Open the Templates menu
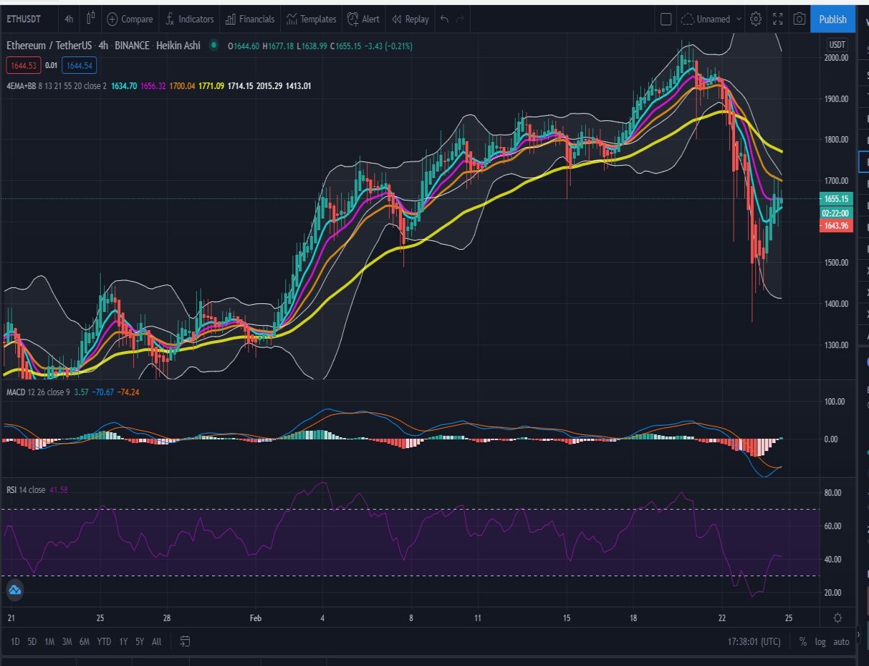869x666 pixels. click(311, 19)
